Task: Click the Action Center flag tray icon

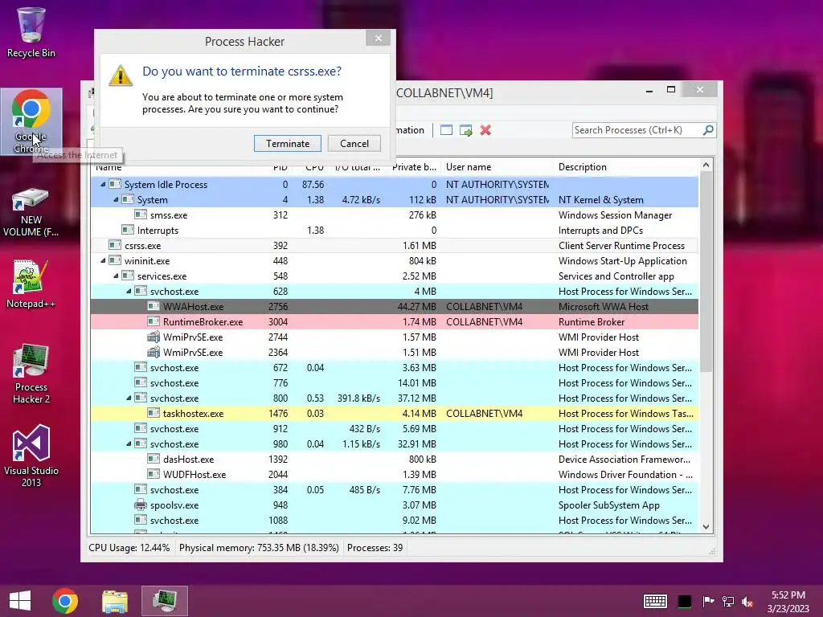Action: (708, 601)
